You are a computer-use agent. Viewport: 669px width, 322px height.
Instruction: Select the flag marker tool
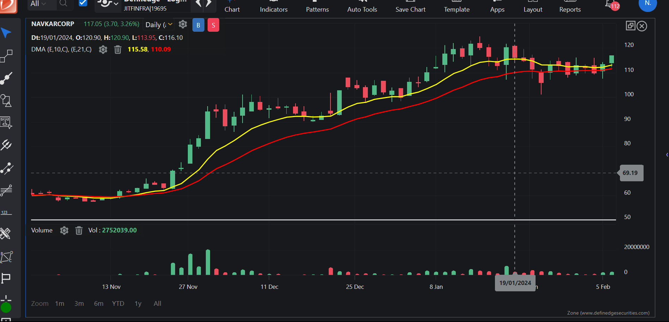pos(6,278)
